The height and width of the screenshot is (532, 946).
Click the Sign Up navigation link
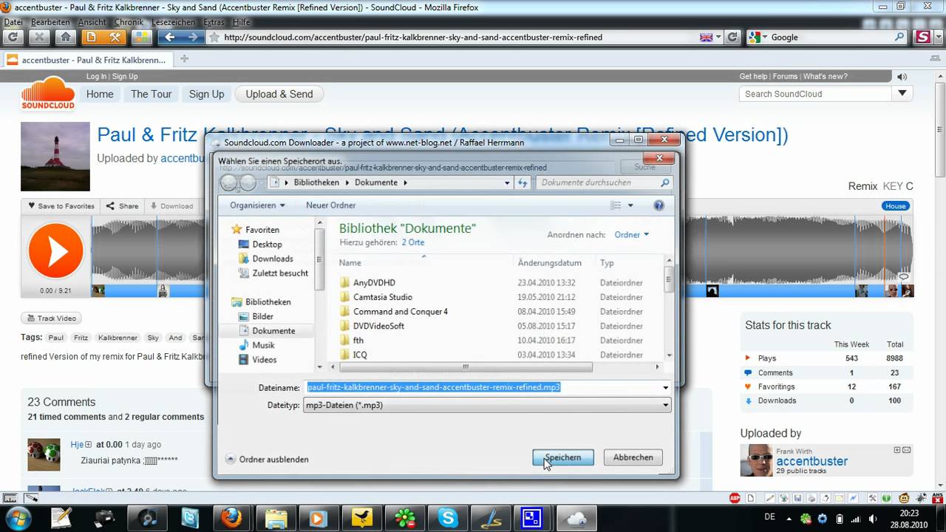[206, 94]
